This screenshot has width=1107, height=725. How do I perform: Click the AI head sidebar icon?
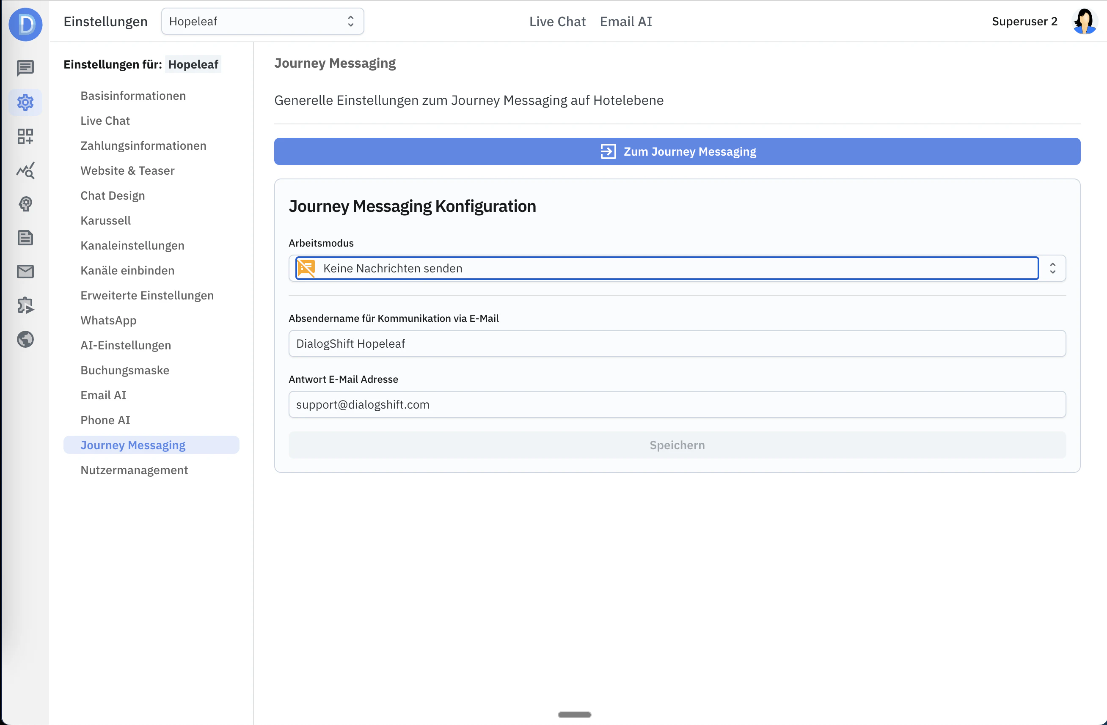coord(25,204)
